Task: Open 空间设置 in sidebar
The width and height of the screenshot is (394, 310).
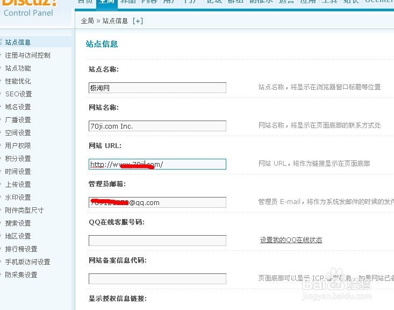Action: point(18,133)
